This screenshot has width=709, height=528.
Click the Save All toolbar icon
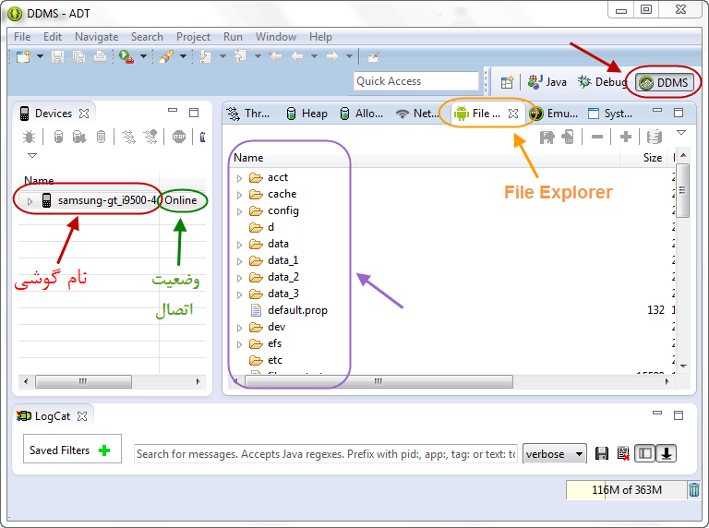point(79,56)
